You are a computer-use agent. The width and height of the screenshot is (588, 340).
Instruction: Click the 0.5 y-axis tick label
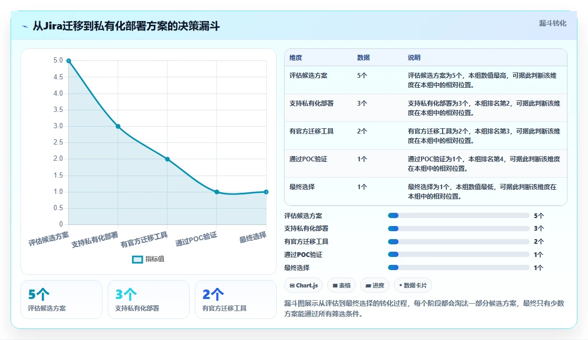pyautogui.click(x=58, y=208)
